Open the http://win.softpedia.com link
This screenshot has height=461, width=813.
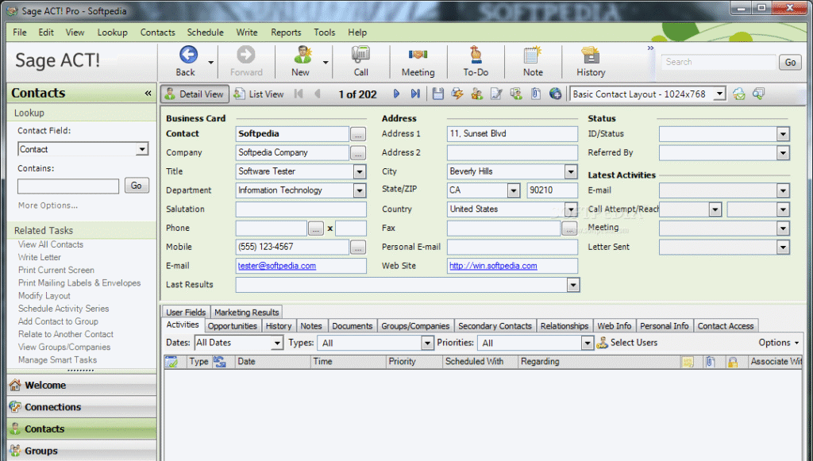(493, 266)
